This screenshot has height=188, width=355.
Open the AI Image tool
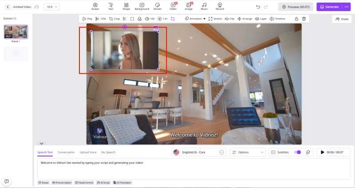(189, 7)
